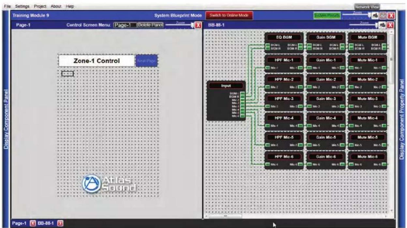Close Page-1 tab via its red X in bottom bar
This screenshot has height=228, width=407.
[x=33, y=223]
